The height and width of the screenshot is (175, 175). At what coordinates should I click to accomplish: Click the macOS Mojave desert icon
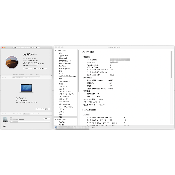click(x=12, y=62)
